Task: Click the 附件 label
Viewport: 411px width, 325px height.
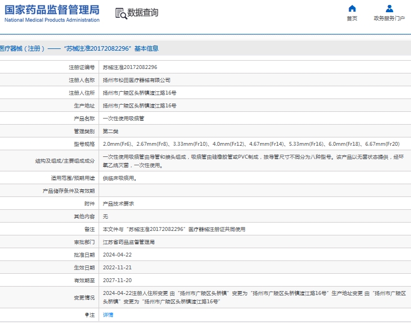Action: (x=89, y=204)
